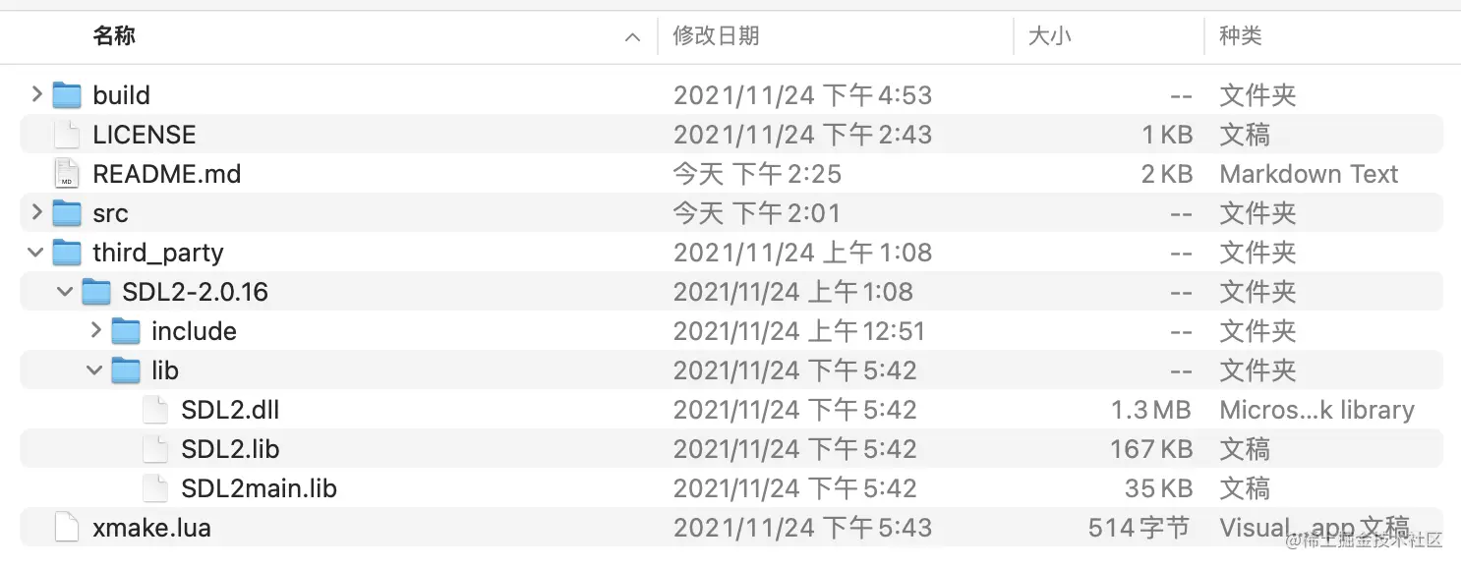Click the SDL2-2.0.16 folder icon

tap(96, 291)
